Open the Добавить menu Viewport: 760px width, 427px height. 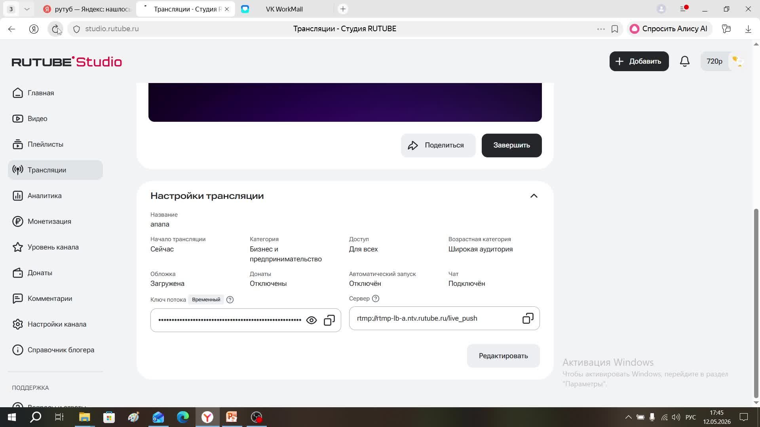(639, 61)
